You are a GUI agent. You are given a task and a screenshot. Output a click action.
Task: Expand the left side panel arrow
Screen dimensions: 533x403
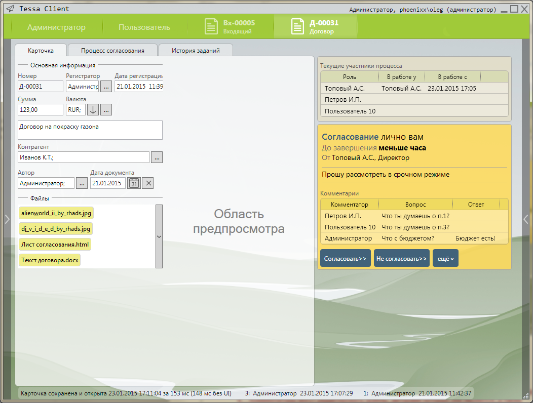click(x=7, y=219)
